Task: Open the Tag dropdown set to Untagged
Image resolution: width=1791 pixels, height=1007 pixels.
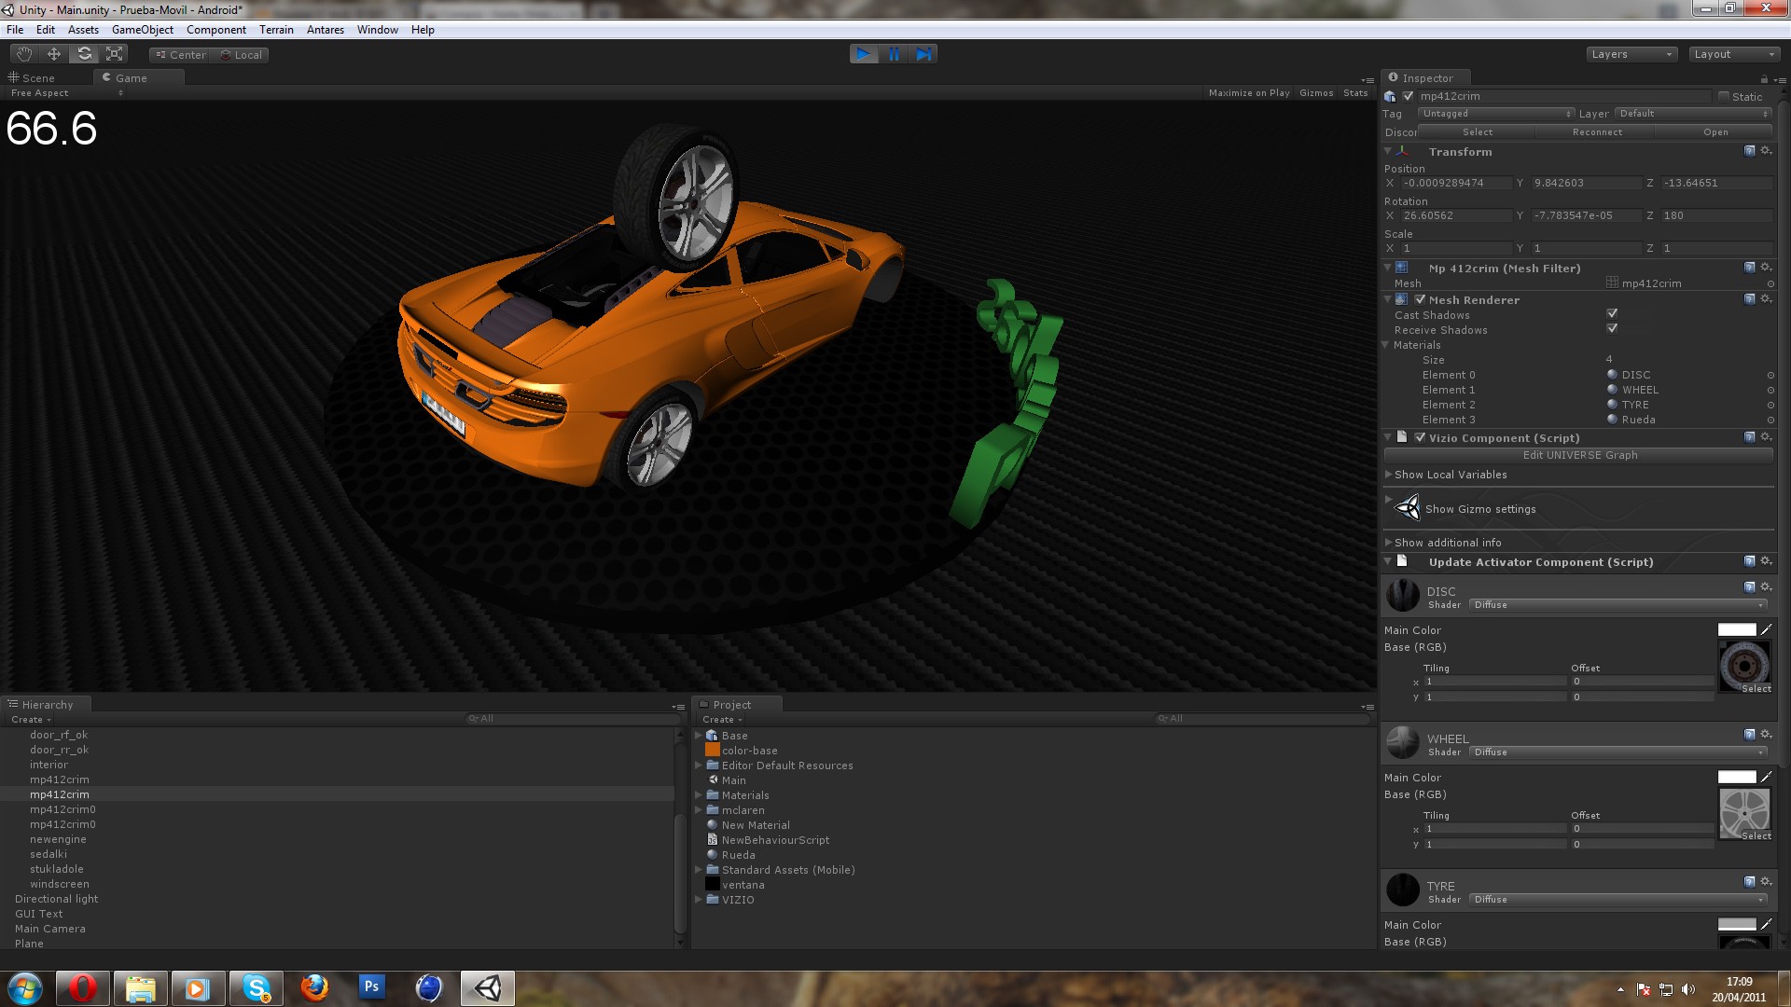Action: point(1495,113)
